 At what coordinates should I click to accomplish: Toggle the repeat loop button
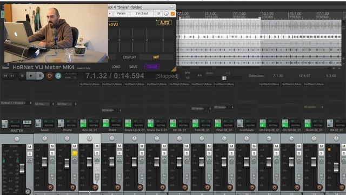click(58, 76)
